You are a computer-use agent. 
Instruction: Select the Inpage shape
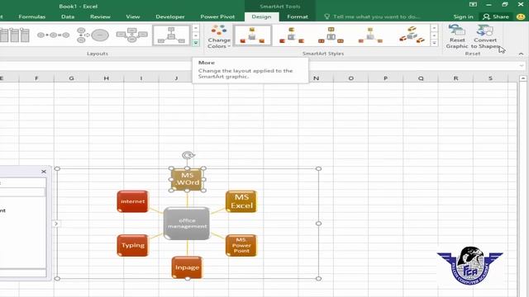pos(188,267)
